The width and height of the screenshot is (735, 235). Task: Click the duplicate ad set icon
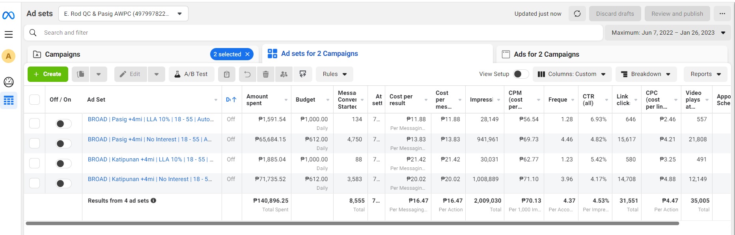(x=81, y=74)
